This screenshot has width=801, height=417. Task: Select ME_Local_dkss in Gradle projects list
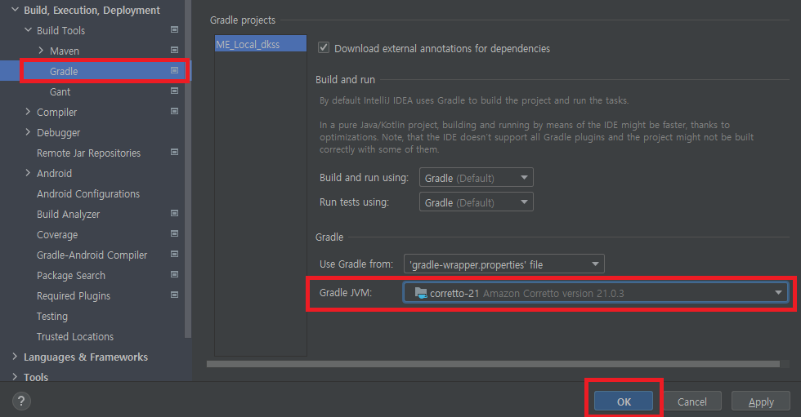(x=261, y=44)
